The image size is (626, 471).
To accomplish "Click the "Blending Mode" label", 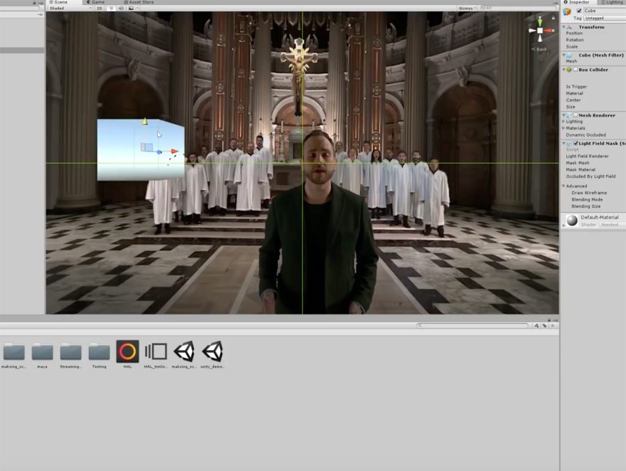I will click(587, 199).
